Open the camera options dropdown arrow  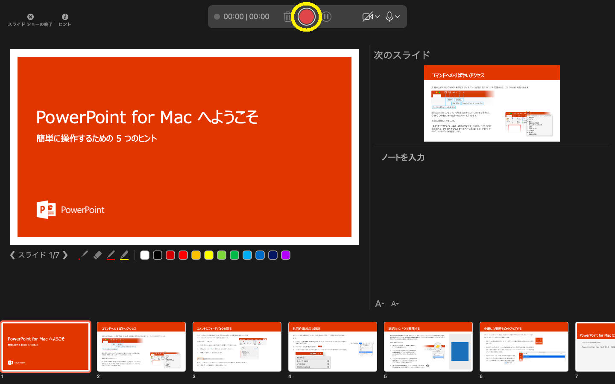[378, 17]
